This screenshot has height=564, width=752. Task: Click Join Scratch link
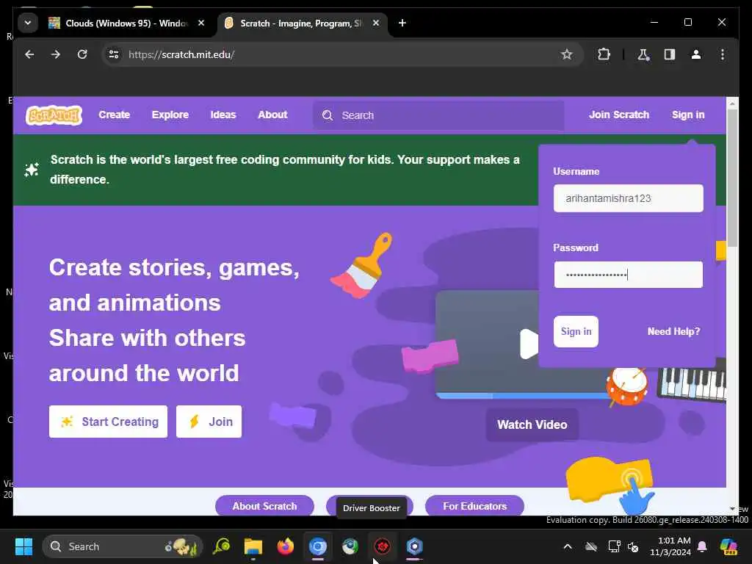(618, 115)
